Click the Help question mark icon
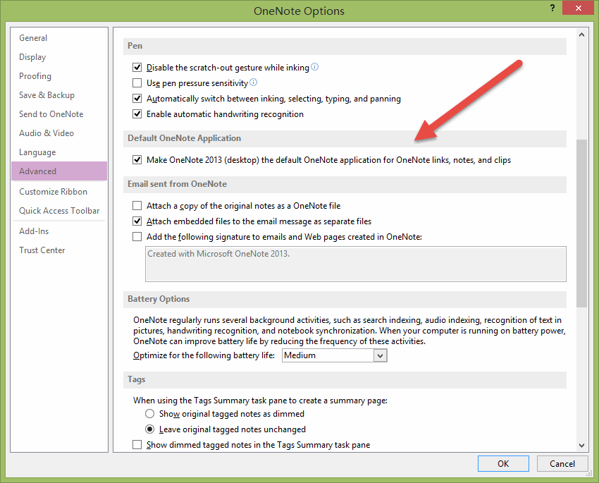 (x=552, y=8)
